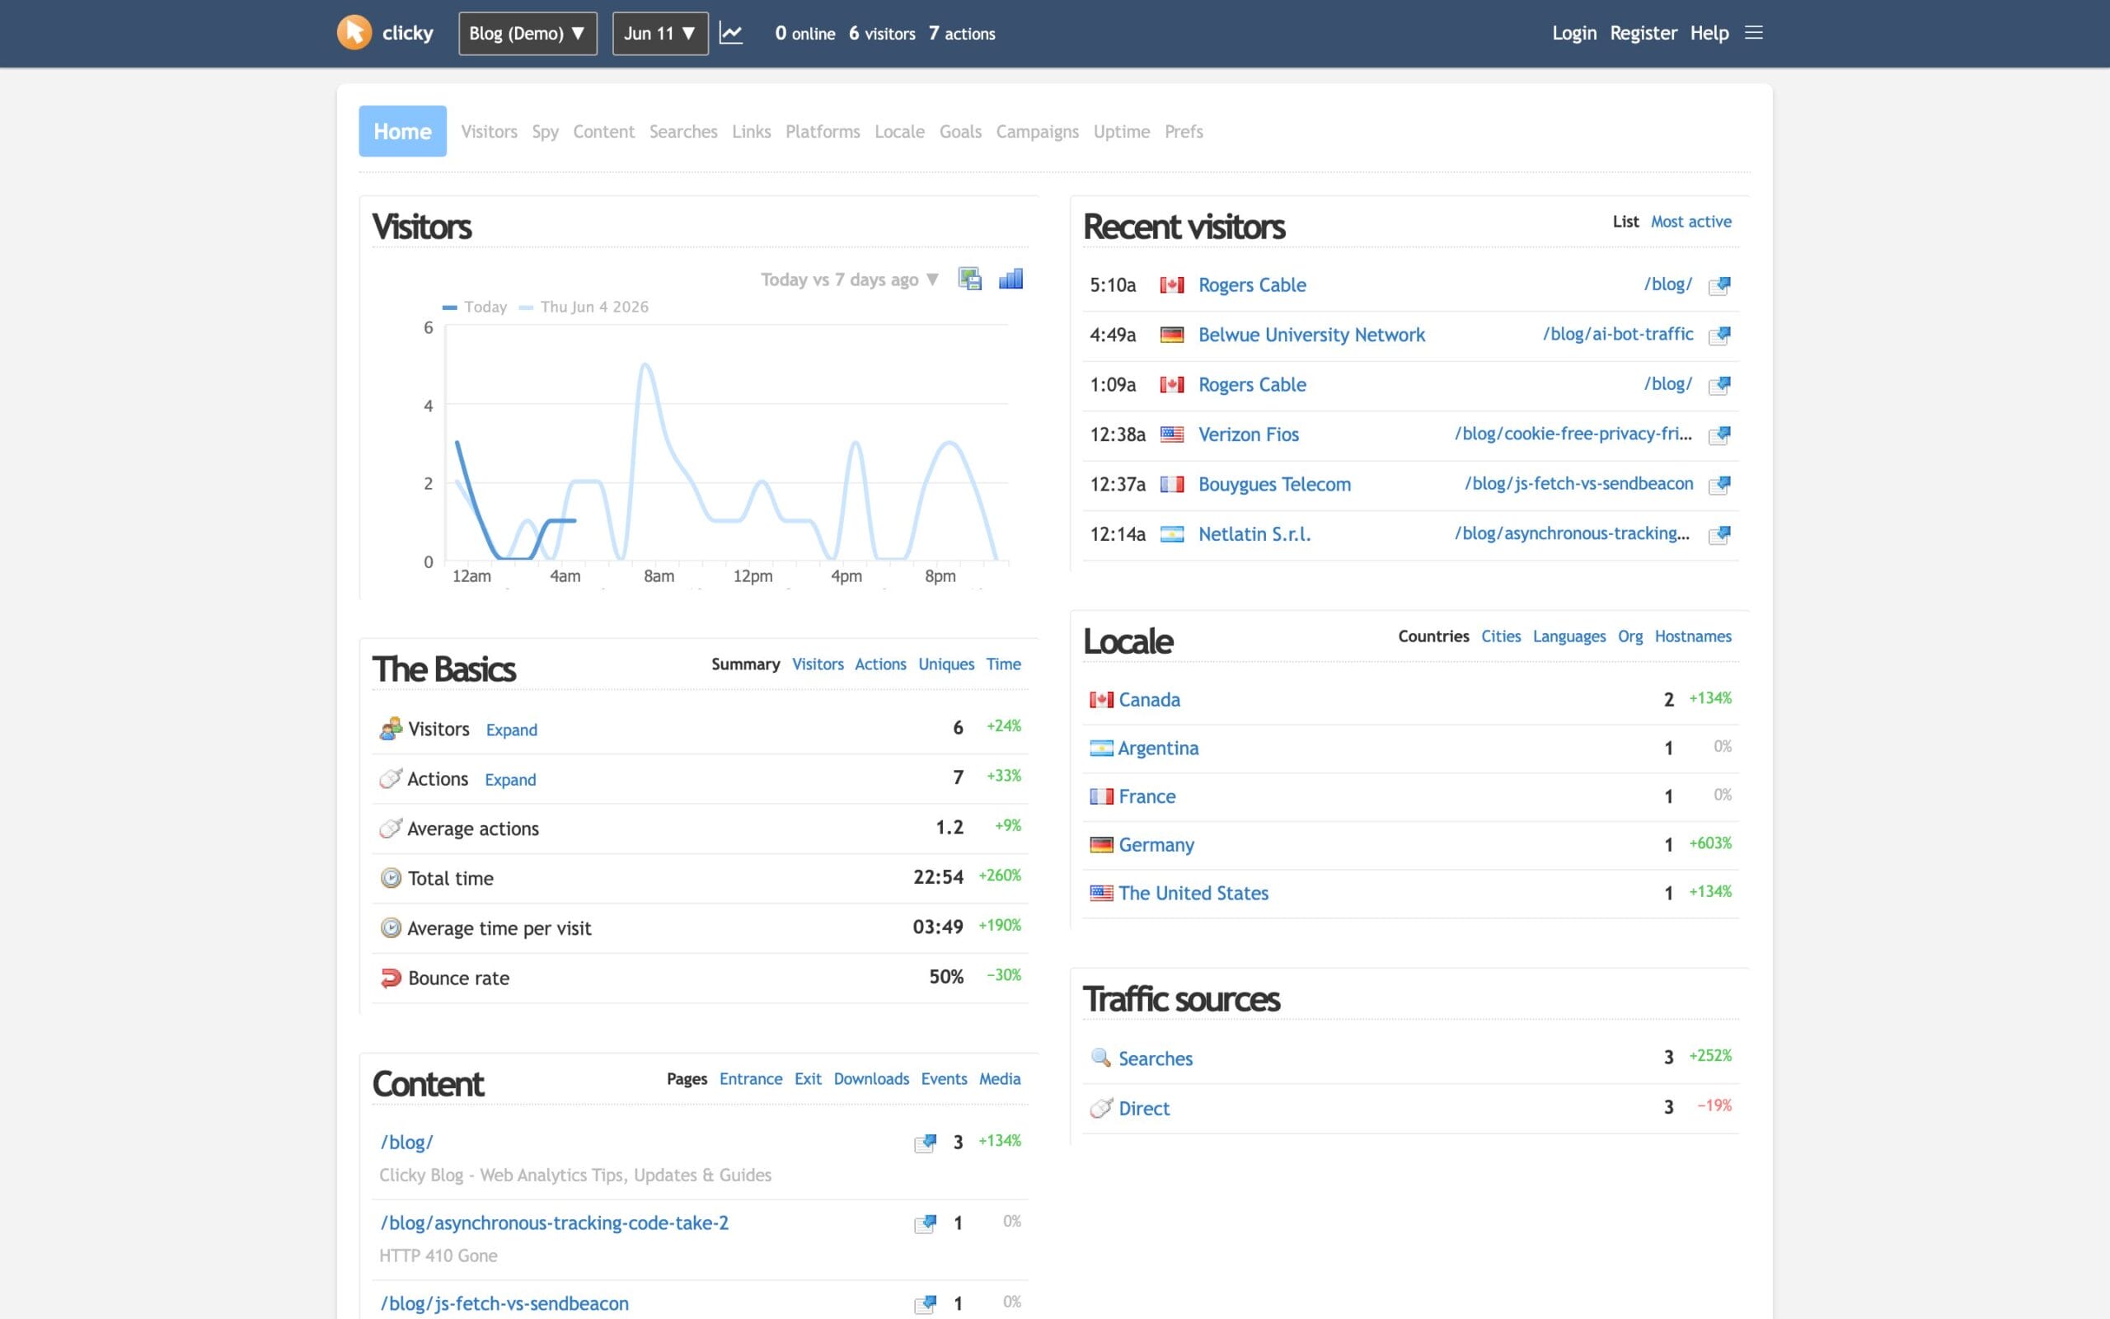Switch Recent visitors to Most active

pos(1690,222)
